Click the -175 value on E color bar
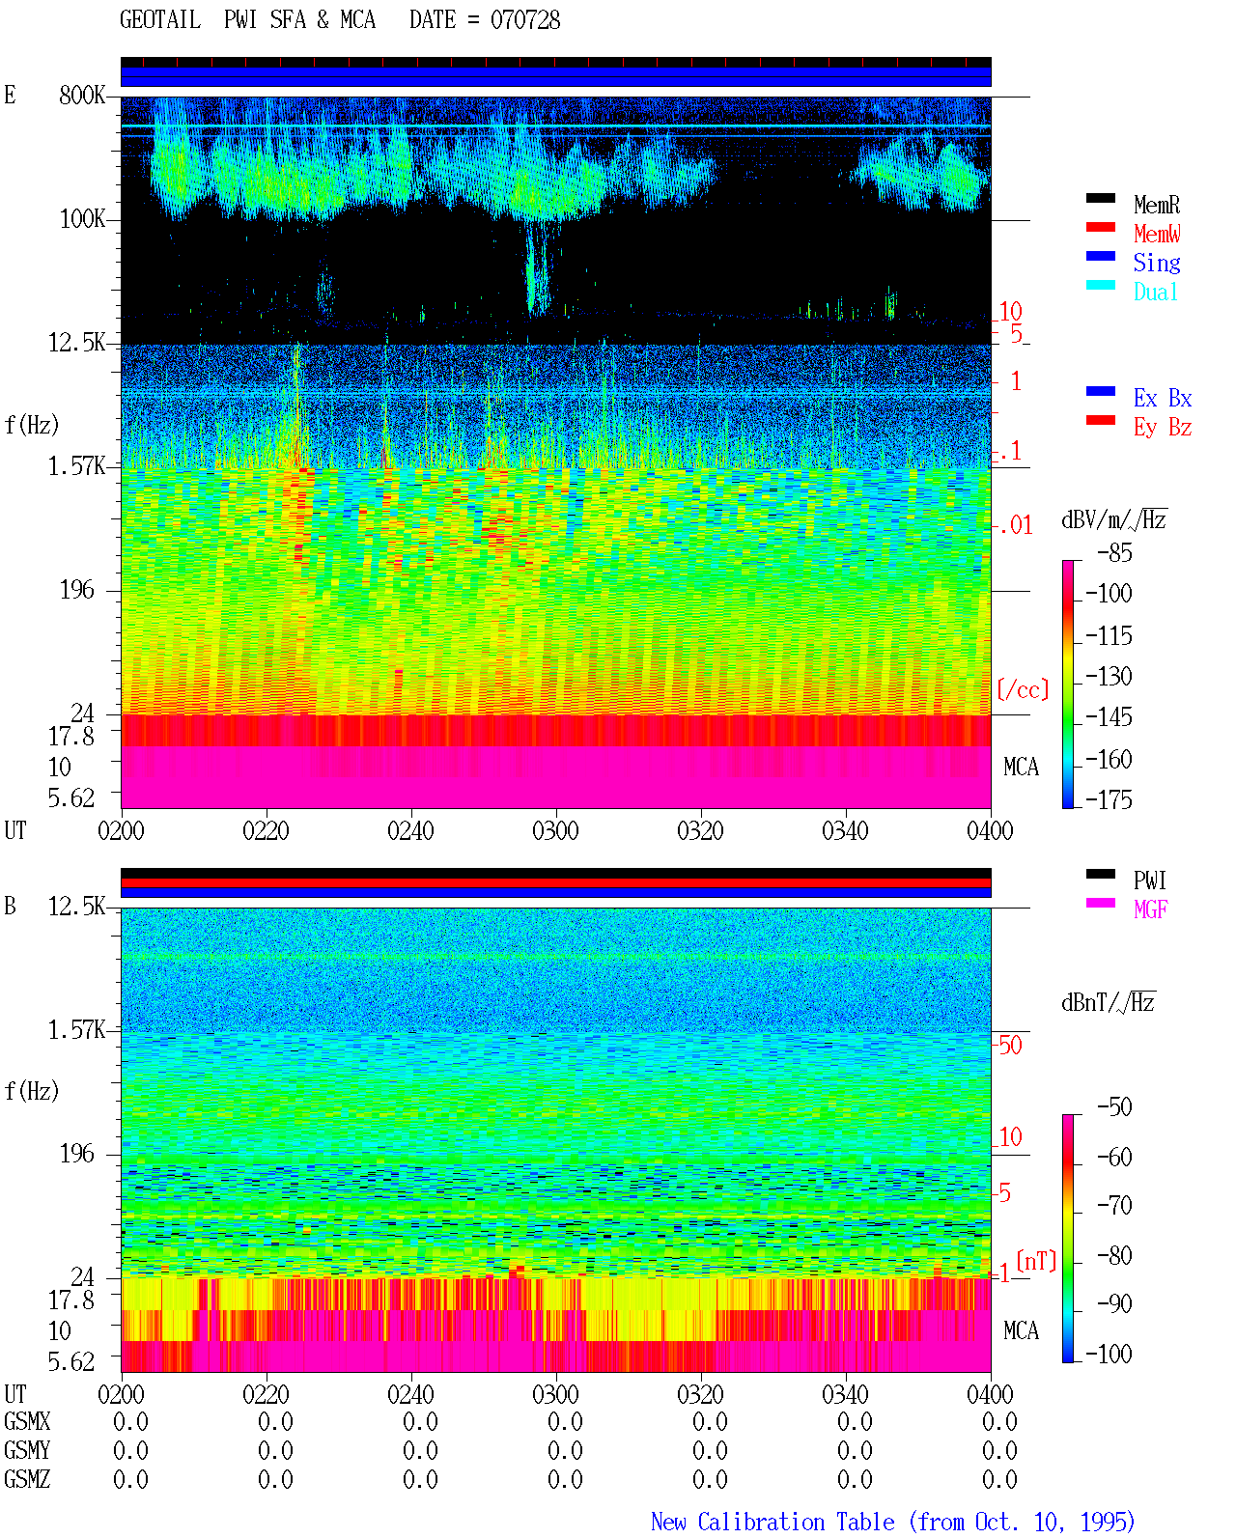 tap(1109, 799)
